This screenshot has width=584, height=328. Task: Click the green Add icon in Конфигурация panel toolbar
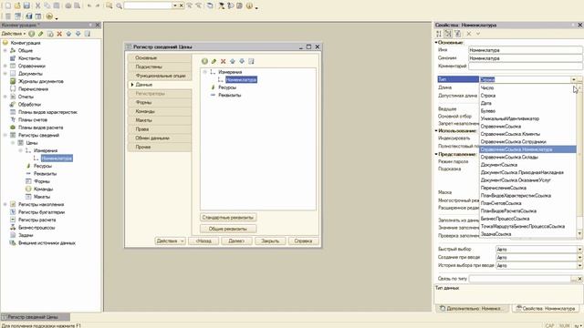32,34
